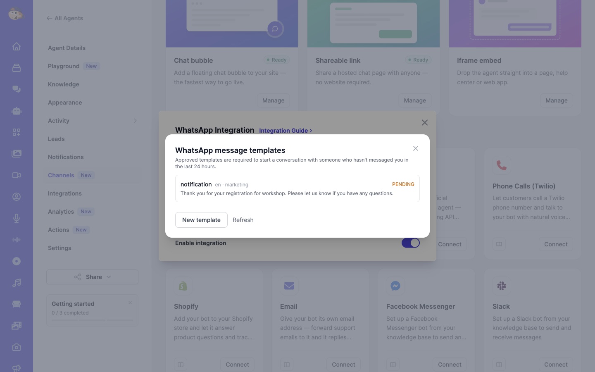Select the notification template row
The height and width of the screenshot is (372, 595).
297,188
